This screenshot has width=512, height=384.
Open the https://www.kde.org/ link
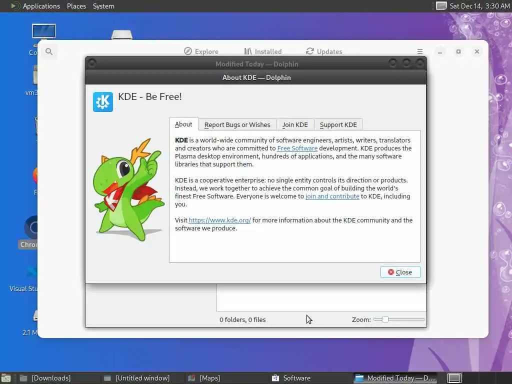click(220, 220)
